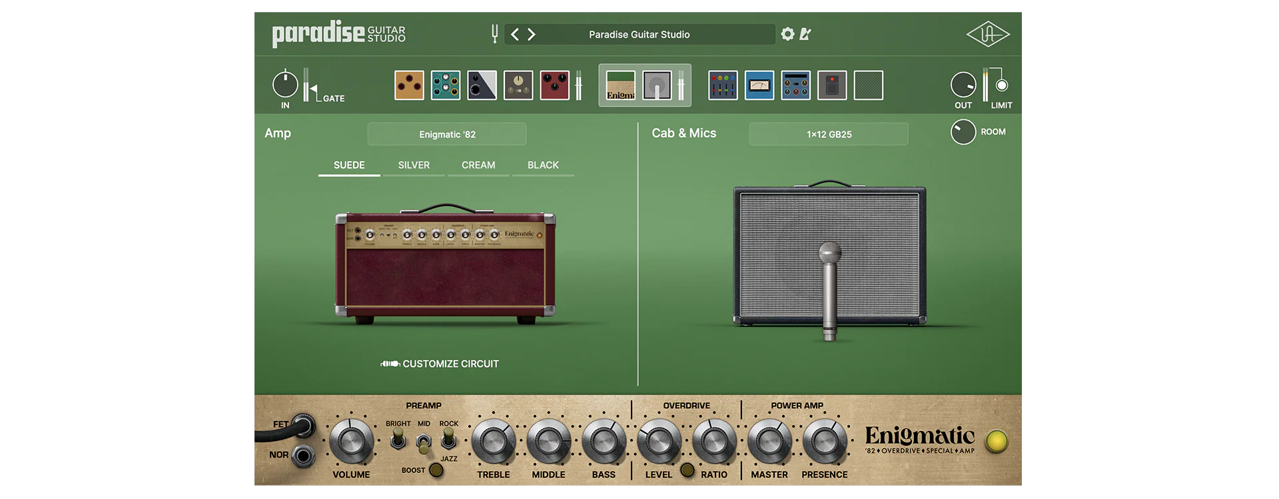Click the microphone in front of cabinet
Image resolution: width=1279 pixels, height=499 pixels.
829,291
